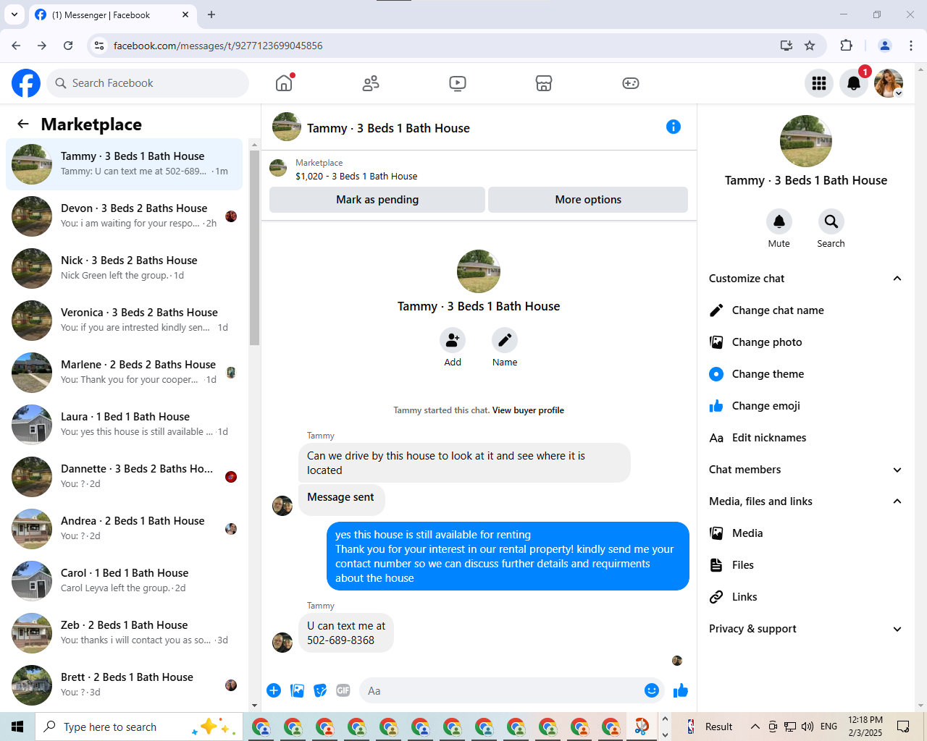Go to Facebook home feed icon
Screen dimensions: 927x741
(x=284, y=83)
